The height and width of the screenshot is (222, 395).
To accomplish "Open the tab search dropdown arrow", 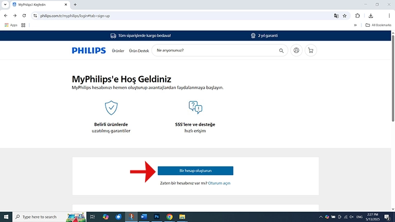I will 5,5.
